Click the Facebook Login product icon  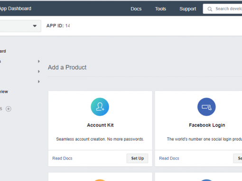206,107
